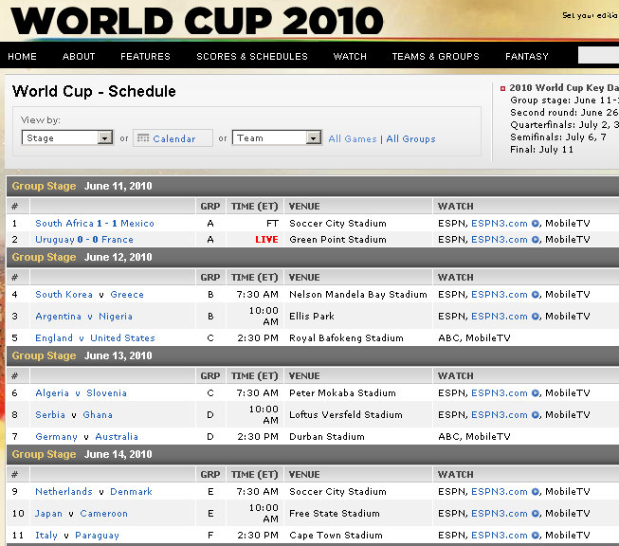
Task: Click ESPN3.com play icon in Serbia row
Action: click(535, 415)
